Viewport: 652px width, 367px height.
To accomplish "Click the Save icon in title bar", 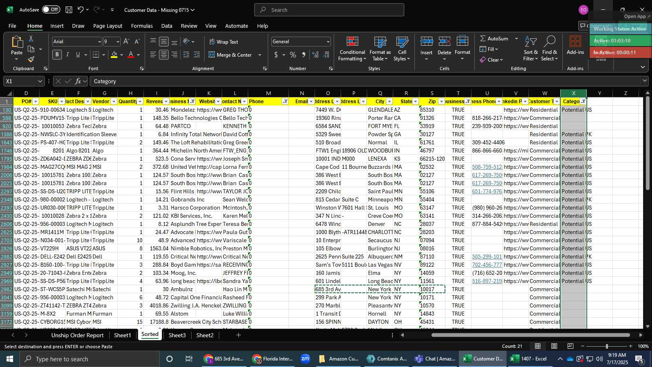I will (x=69, y=10).
